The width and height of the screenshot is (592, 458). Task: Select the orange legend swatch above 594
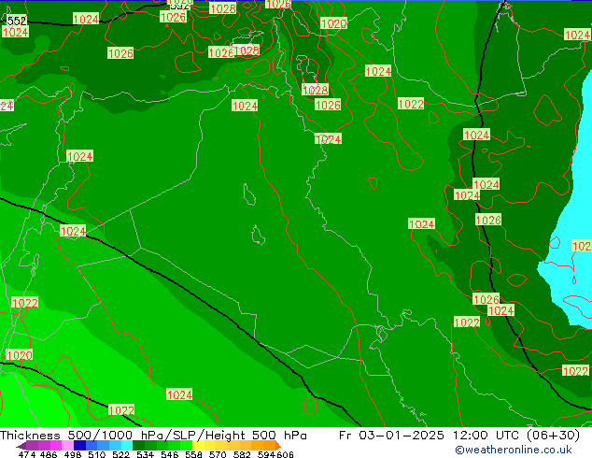click(269, 446)
